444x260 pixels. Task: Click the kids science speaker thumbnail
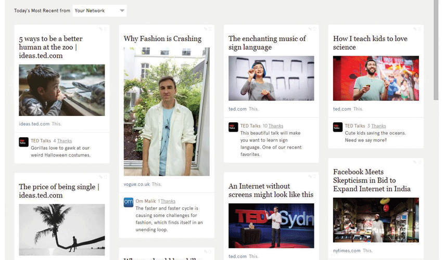point(376,78)
